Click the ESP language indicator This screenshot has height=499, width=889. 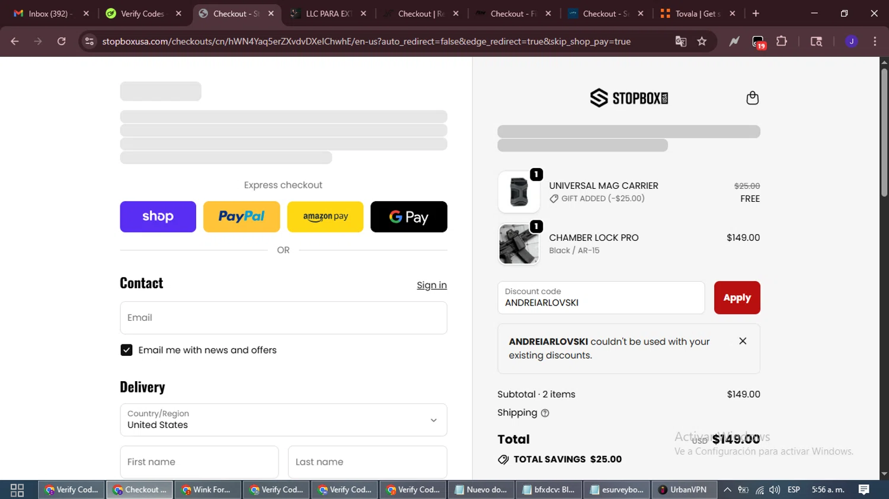point(794,490)
